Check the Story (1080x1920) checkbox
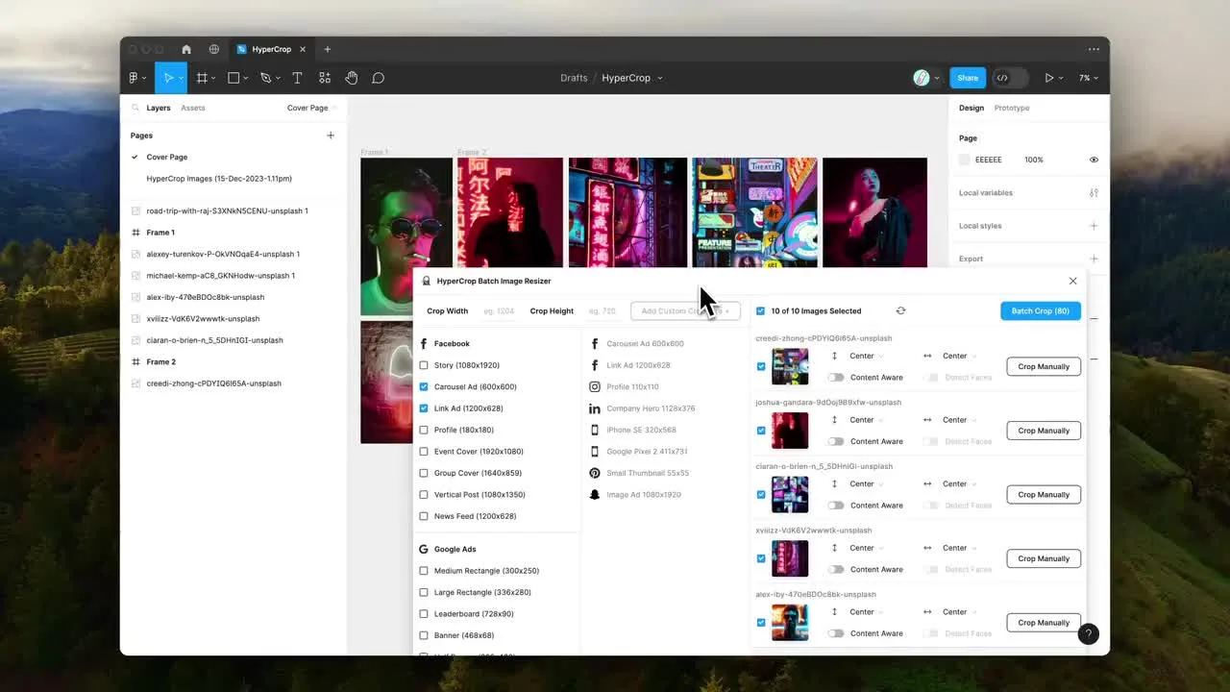1230x692 pixels. pos(424,365)
